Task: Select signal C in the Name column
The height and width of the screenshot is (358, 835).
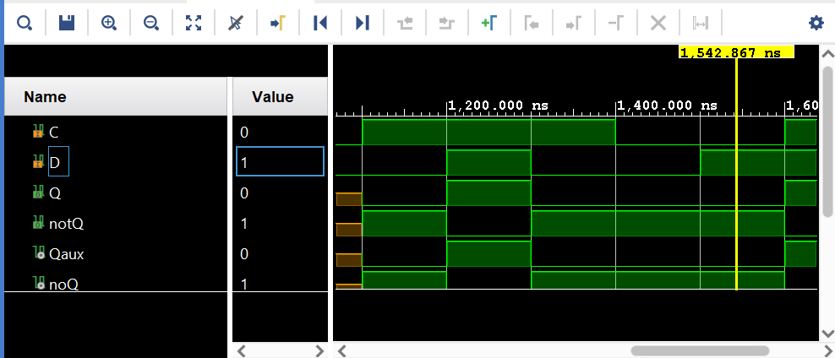Action: [x=54, y=132]
